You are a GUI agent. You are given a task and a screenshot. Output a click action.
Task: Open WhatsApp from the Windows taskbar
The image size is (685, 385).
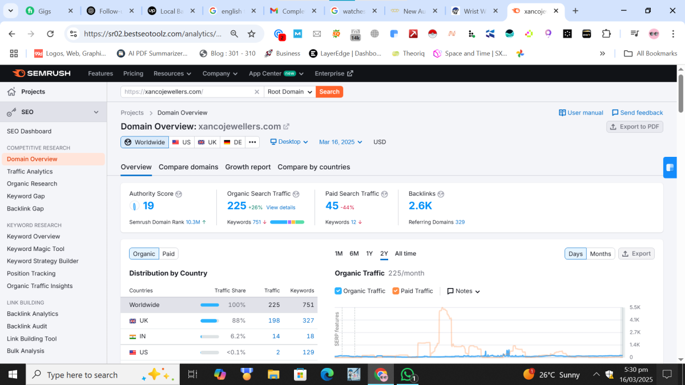[x=408, y=375]
